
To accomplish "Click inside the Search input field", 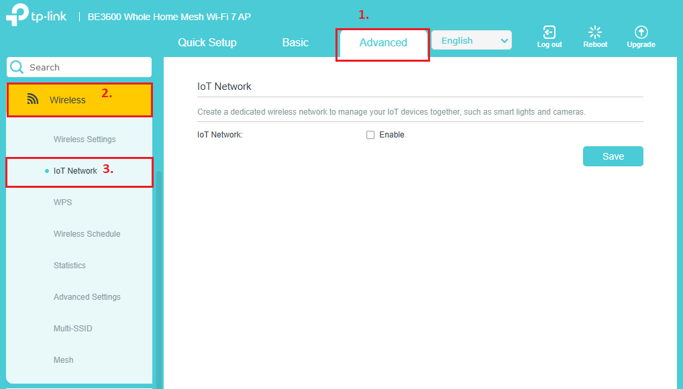I will click(81, 67).
